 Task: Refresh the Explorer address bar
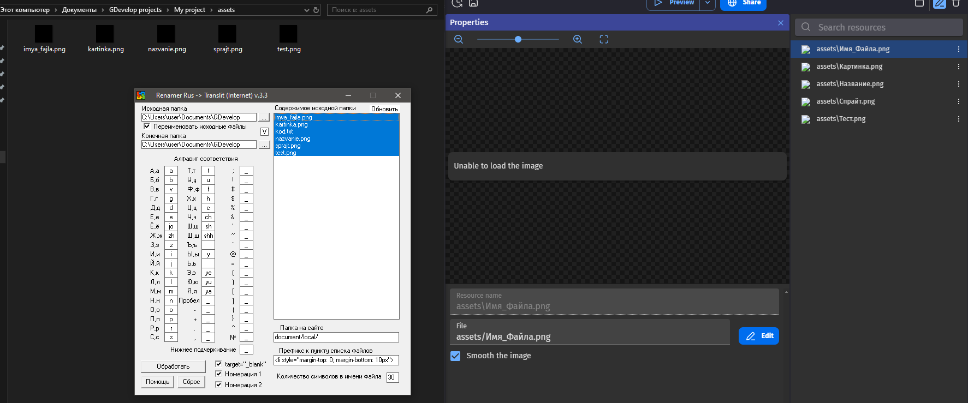pos(316,10)
